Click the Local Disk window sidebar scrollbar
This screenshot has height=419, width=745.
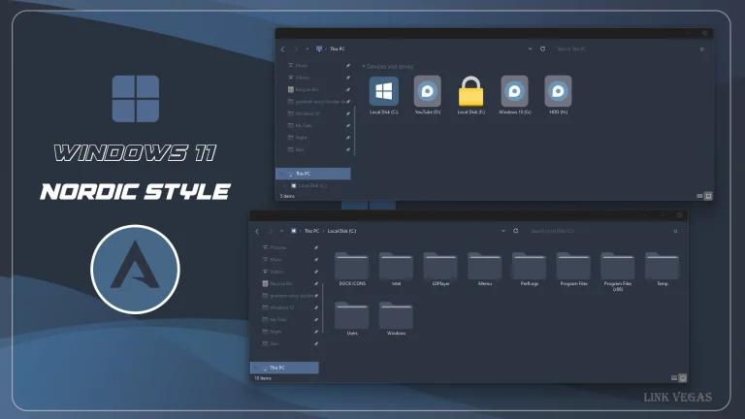click(x=323, y=307)
